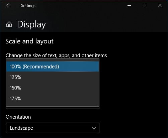
Task: Click the Orientation label
Action: point(18,117)
